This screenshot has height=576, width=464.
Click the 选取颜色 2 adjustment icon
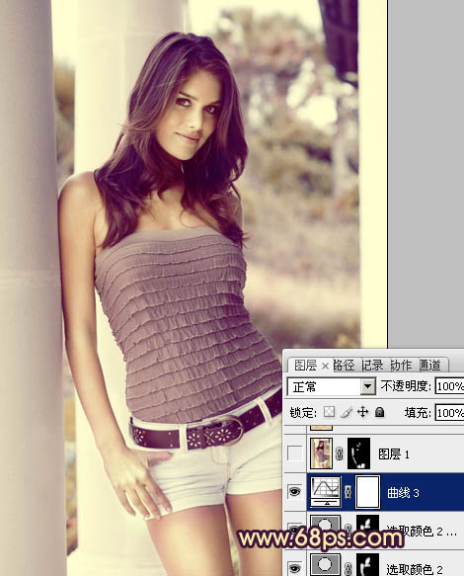click(x=326, y=564)
